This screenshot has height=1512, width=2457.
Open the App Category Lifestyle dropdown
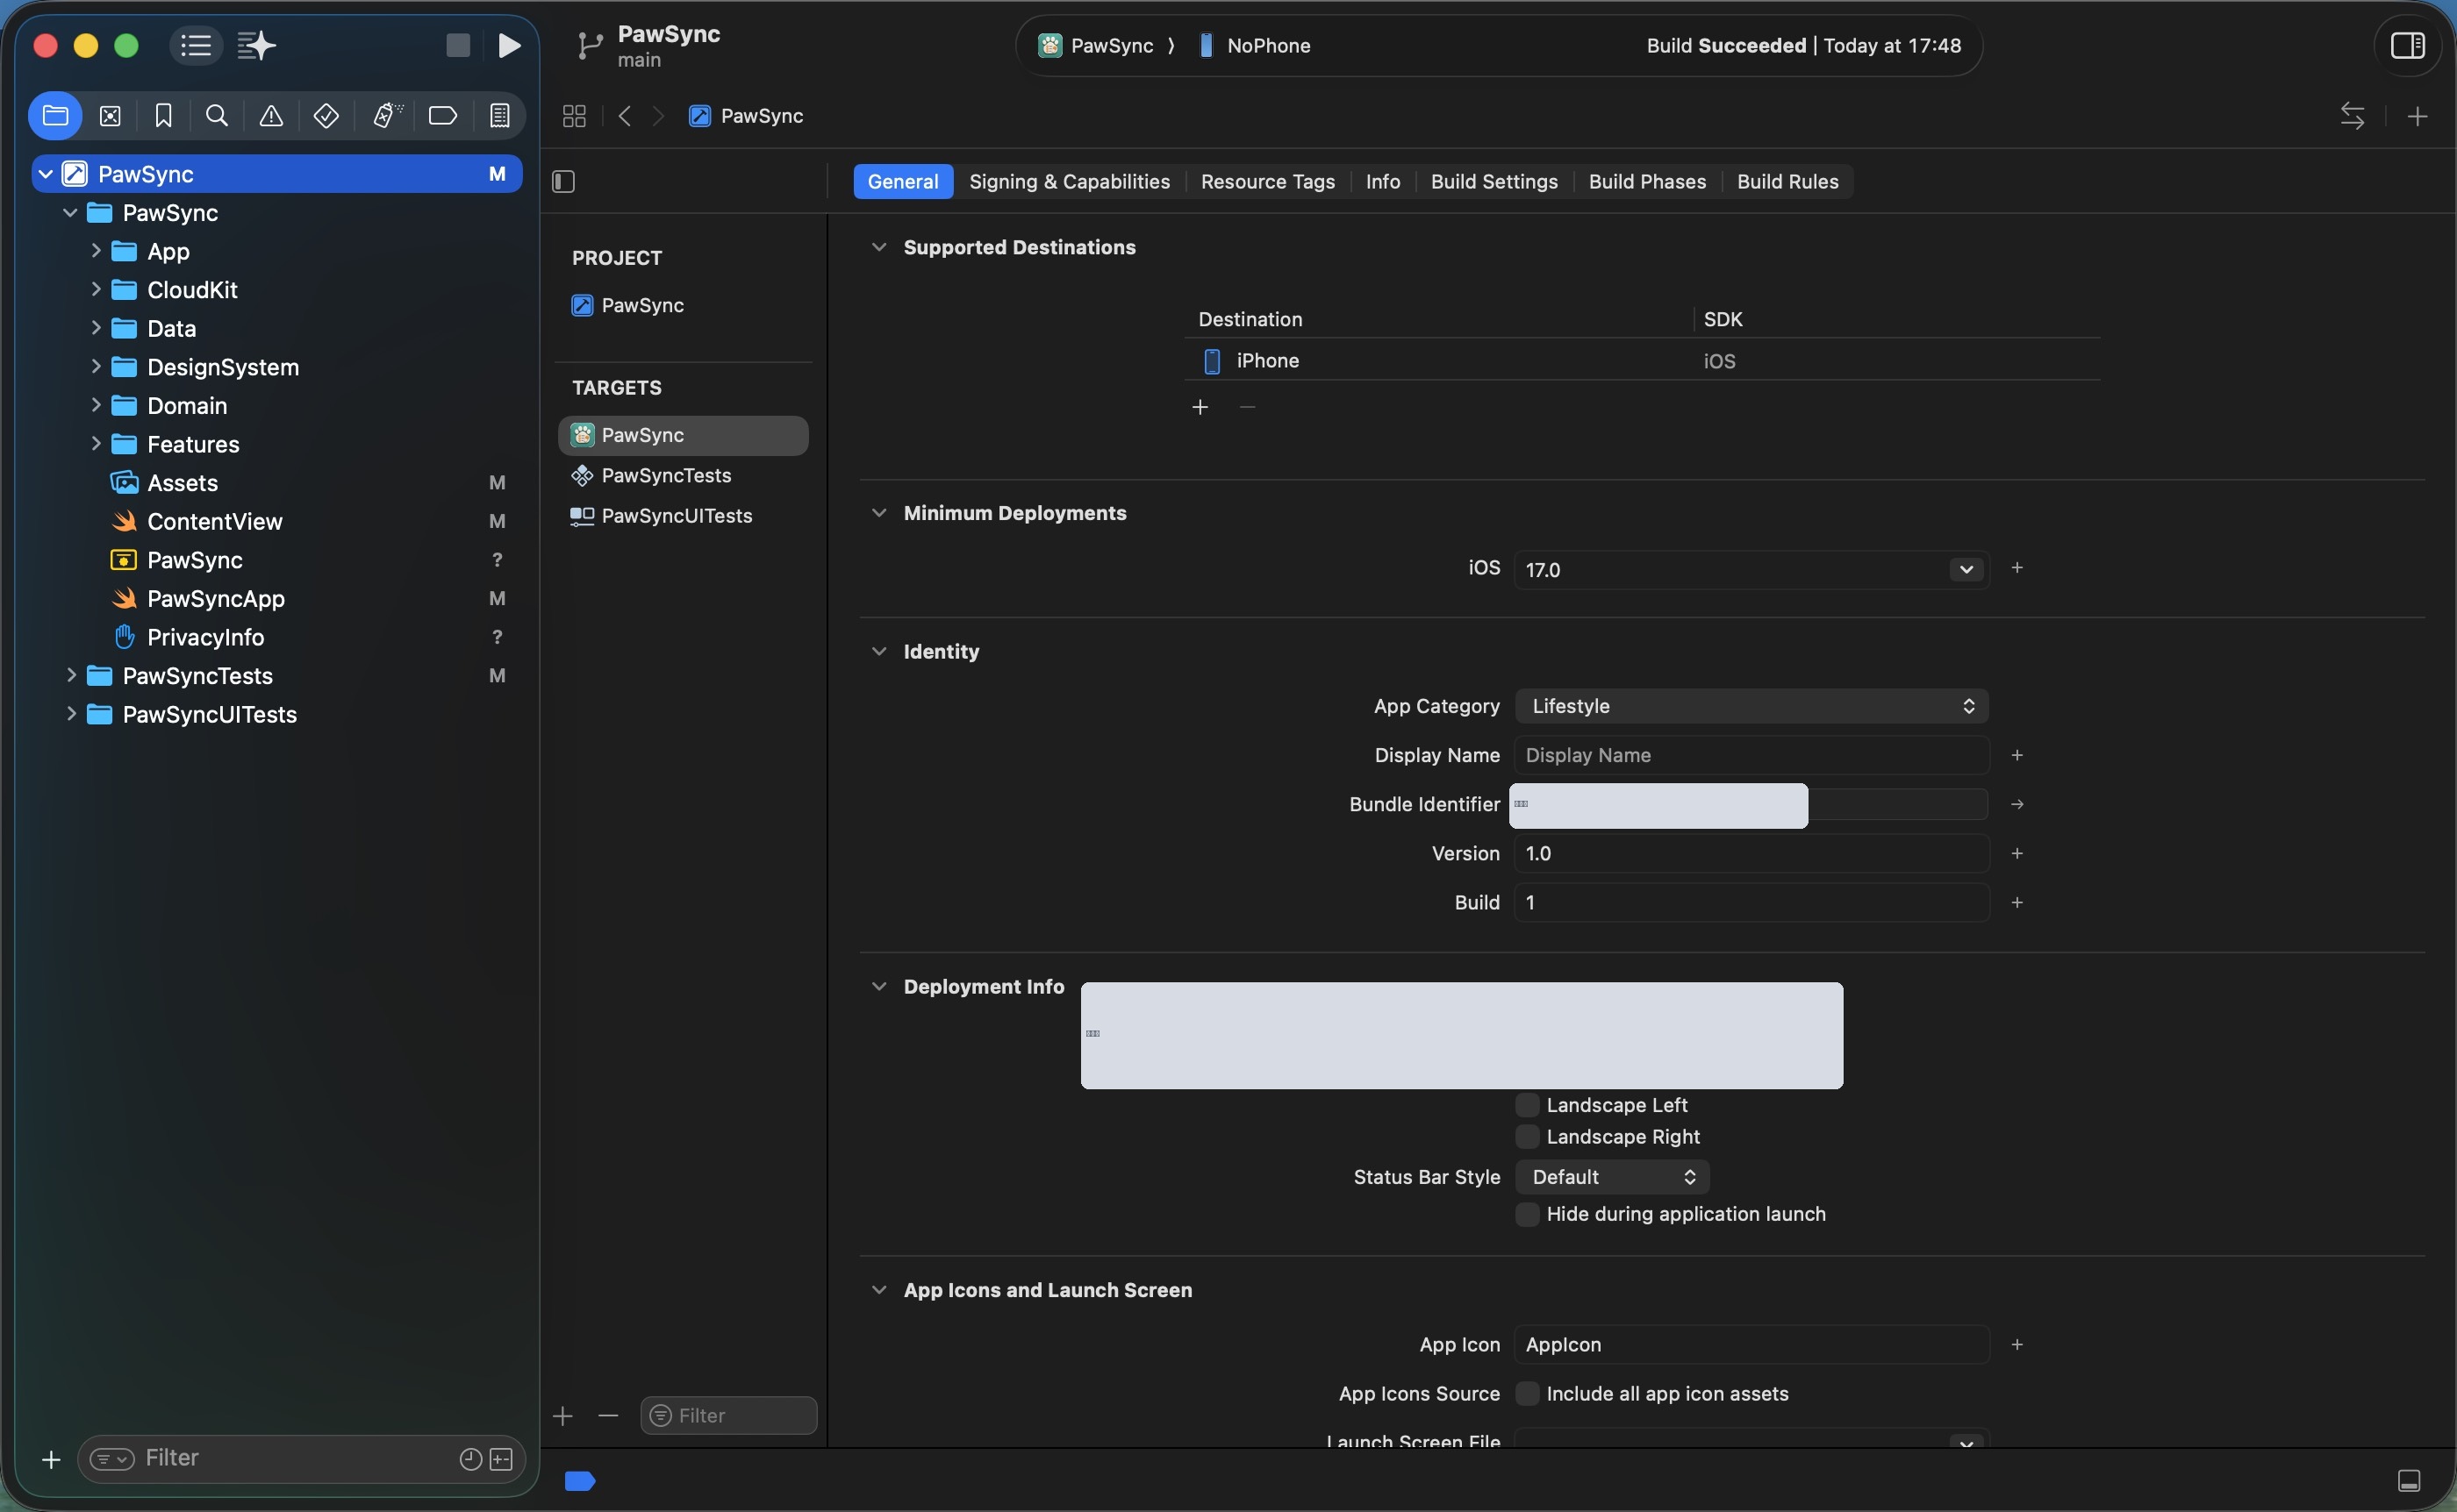pos(1751,706)
